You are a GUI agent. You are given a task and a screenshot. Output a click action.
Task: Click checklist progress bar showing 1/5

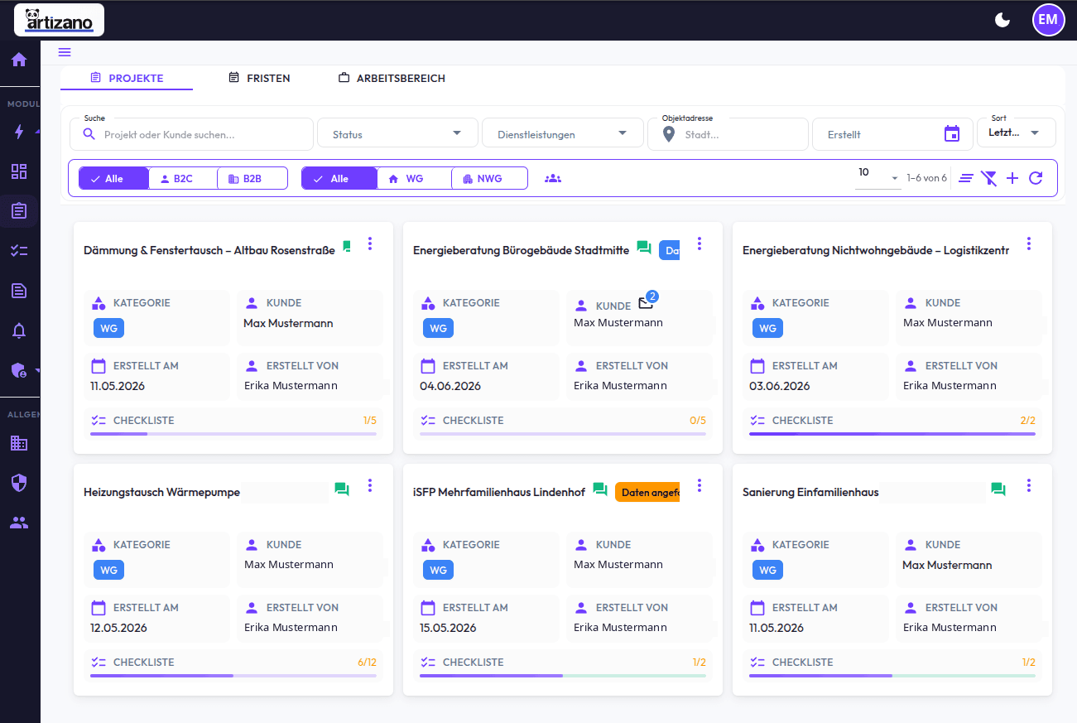tap(233, 433)
